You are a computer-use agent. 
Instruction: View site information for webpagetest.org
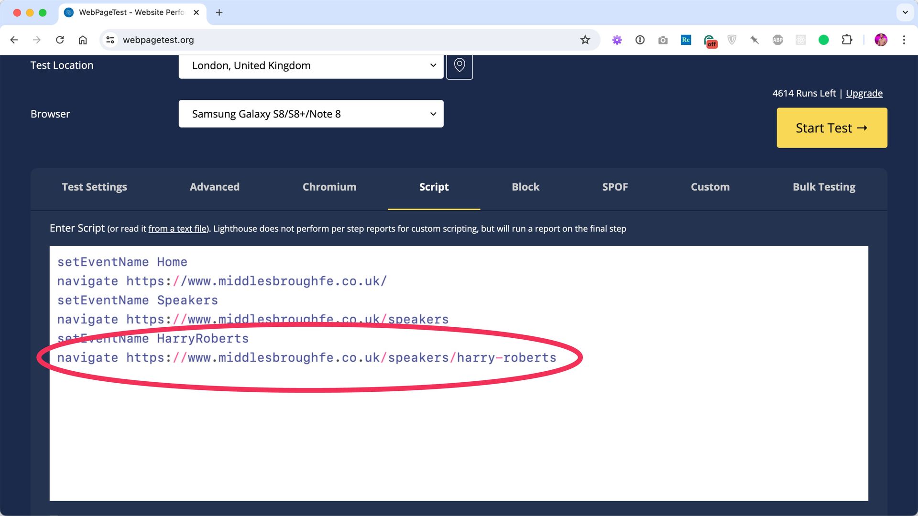pyautogui.click(x=110, y=40)
